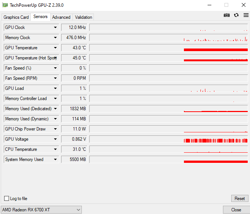Open the hamburger menu icon
Screen dimensions: 250x214
tap(246, 15)
